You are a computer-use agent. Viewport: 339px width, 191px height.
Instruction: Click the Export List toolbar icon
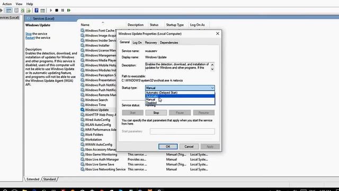tap(28, 10)
